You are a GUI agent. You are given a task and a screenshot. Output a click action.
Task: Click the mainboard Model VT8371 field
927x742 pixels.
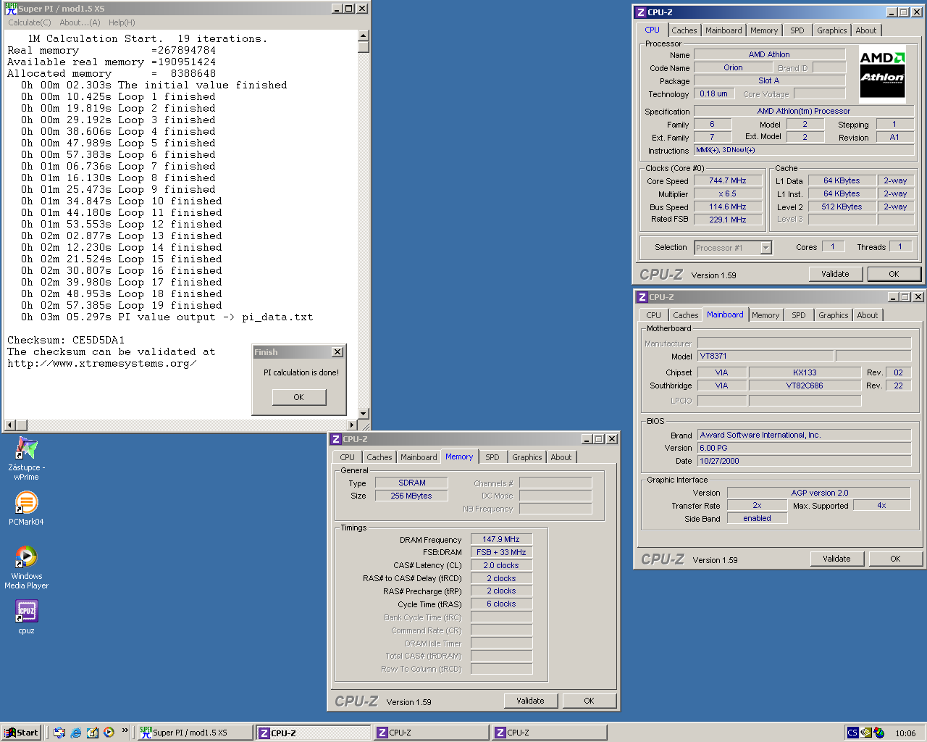pyautogui.click(x=765, y=356)
